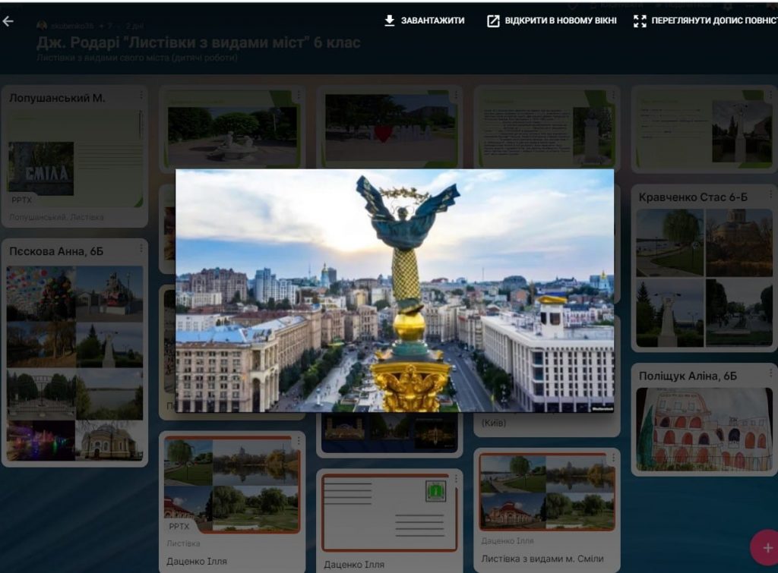Click the Пєскова Анна, 6Б card title

point(56,251)
